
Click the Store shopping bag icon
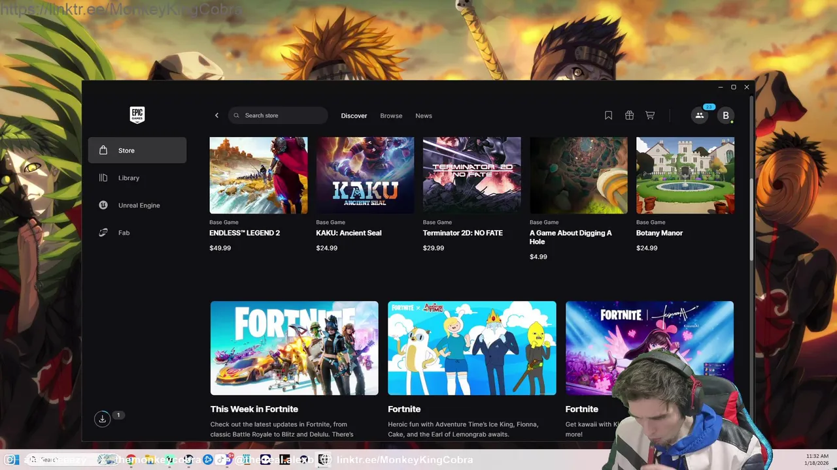point(103,150)
